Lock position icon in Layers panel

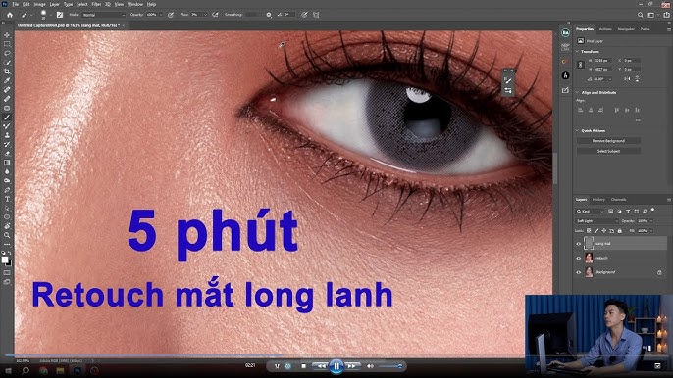604,230
